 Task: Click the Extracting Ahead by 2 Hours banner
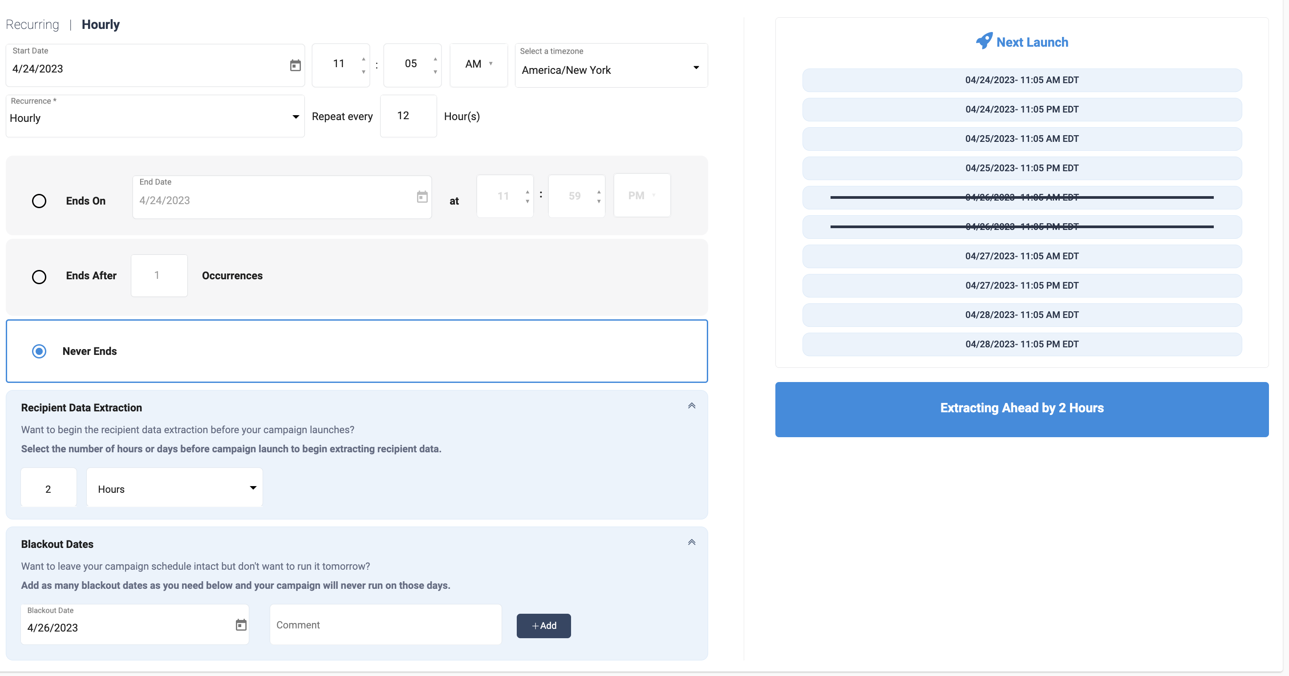[x=1022, y=410]
